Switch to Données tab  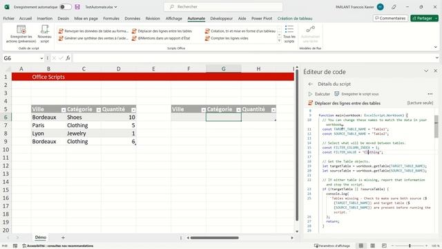point(132,19)
